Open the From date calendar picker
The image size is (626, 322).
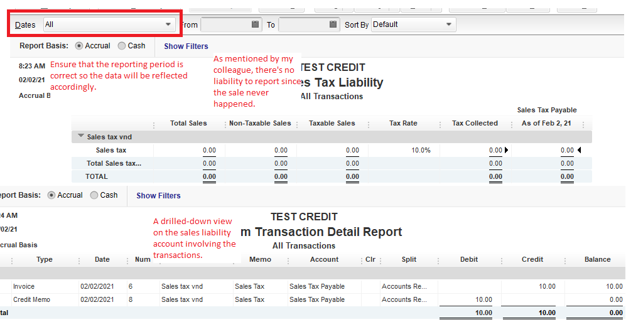tap(255, 24)
